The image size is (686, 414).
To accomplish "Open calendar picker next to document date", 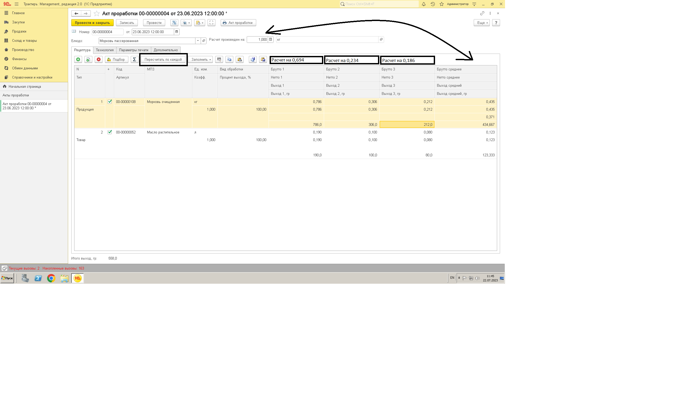I will [x=176, y=32].
